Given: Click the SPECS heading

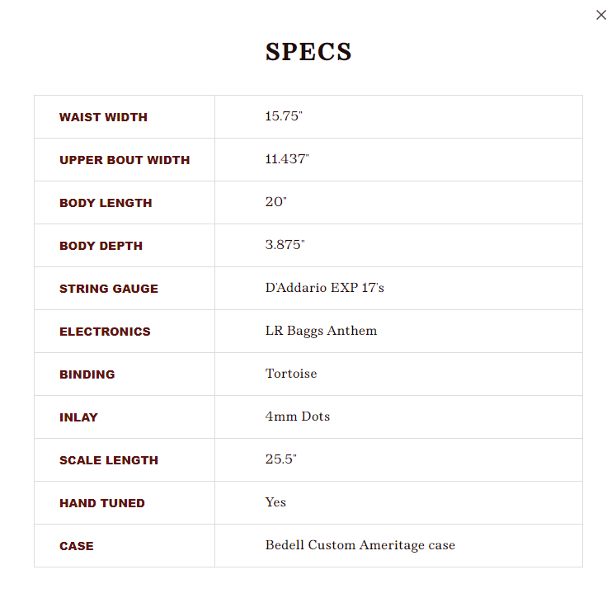Looking at the screenshot, I should (x=308, y=52).
